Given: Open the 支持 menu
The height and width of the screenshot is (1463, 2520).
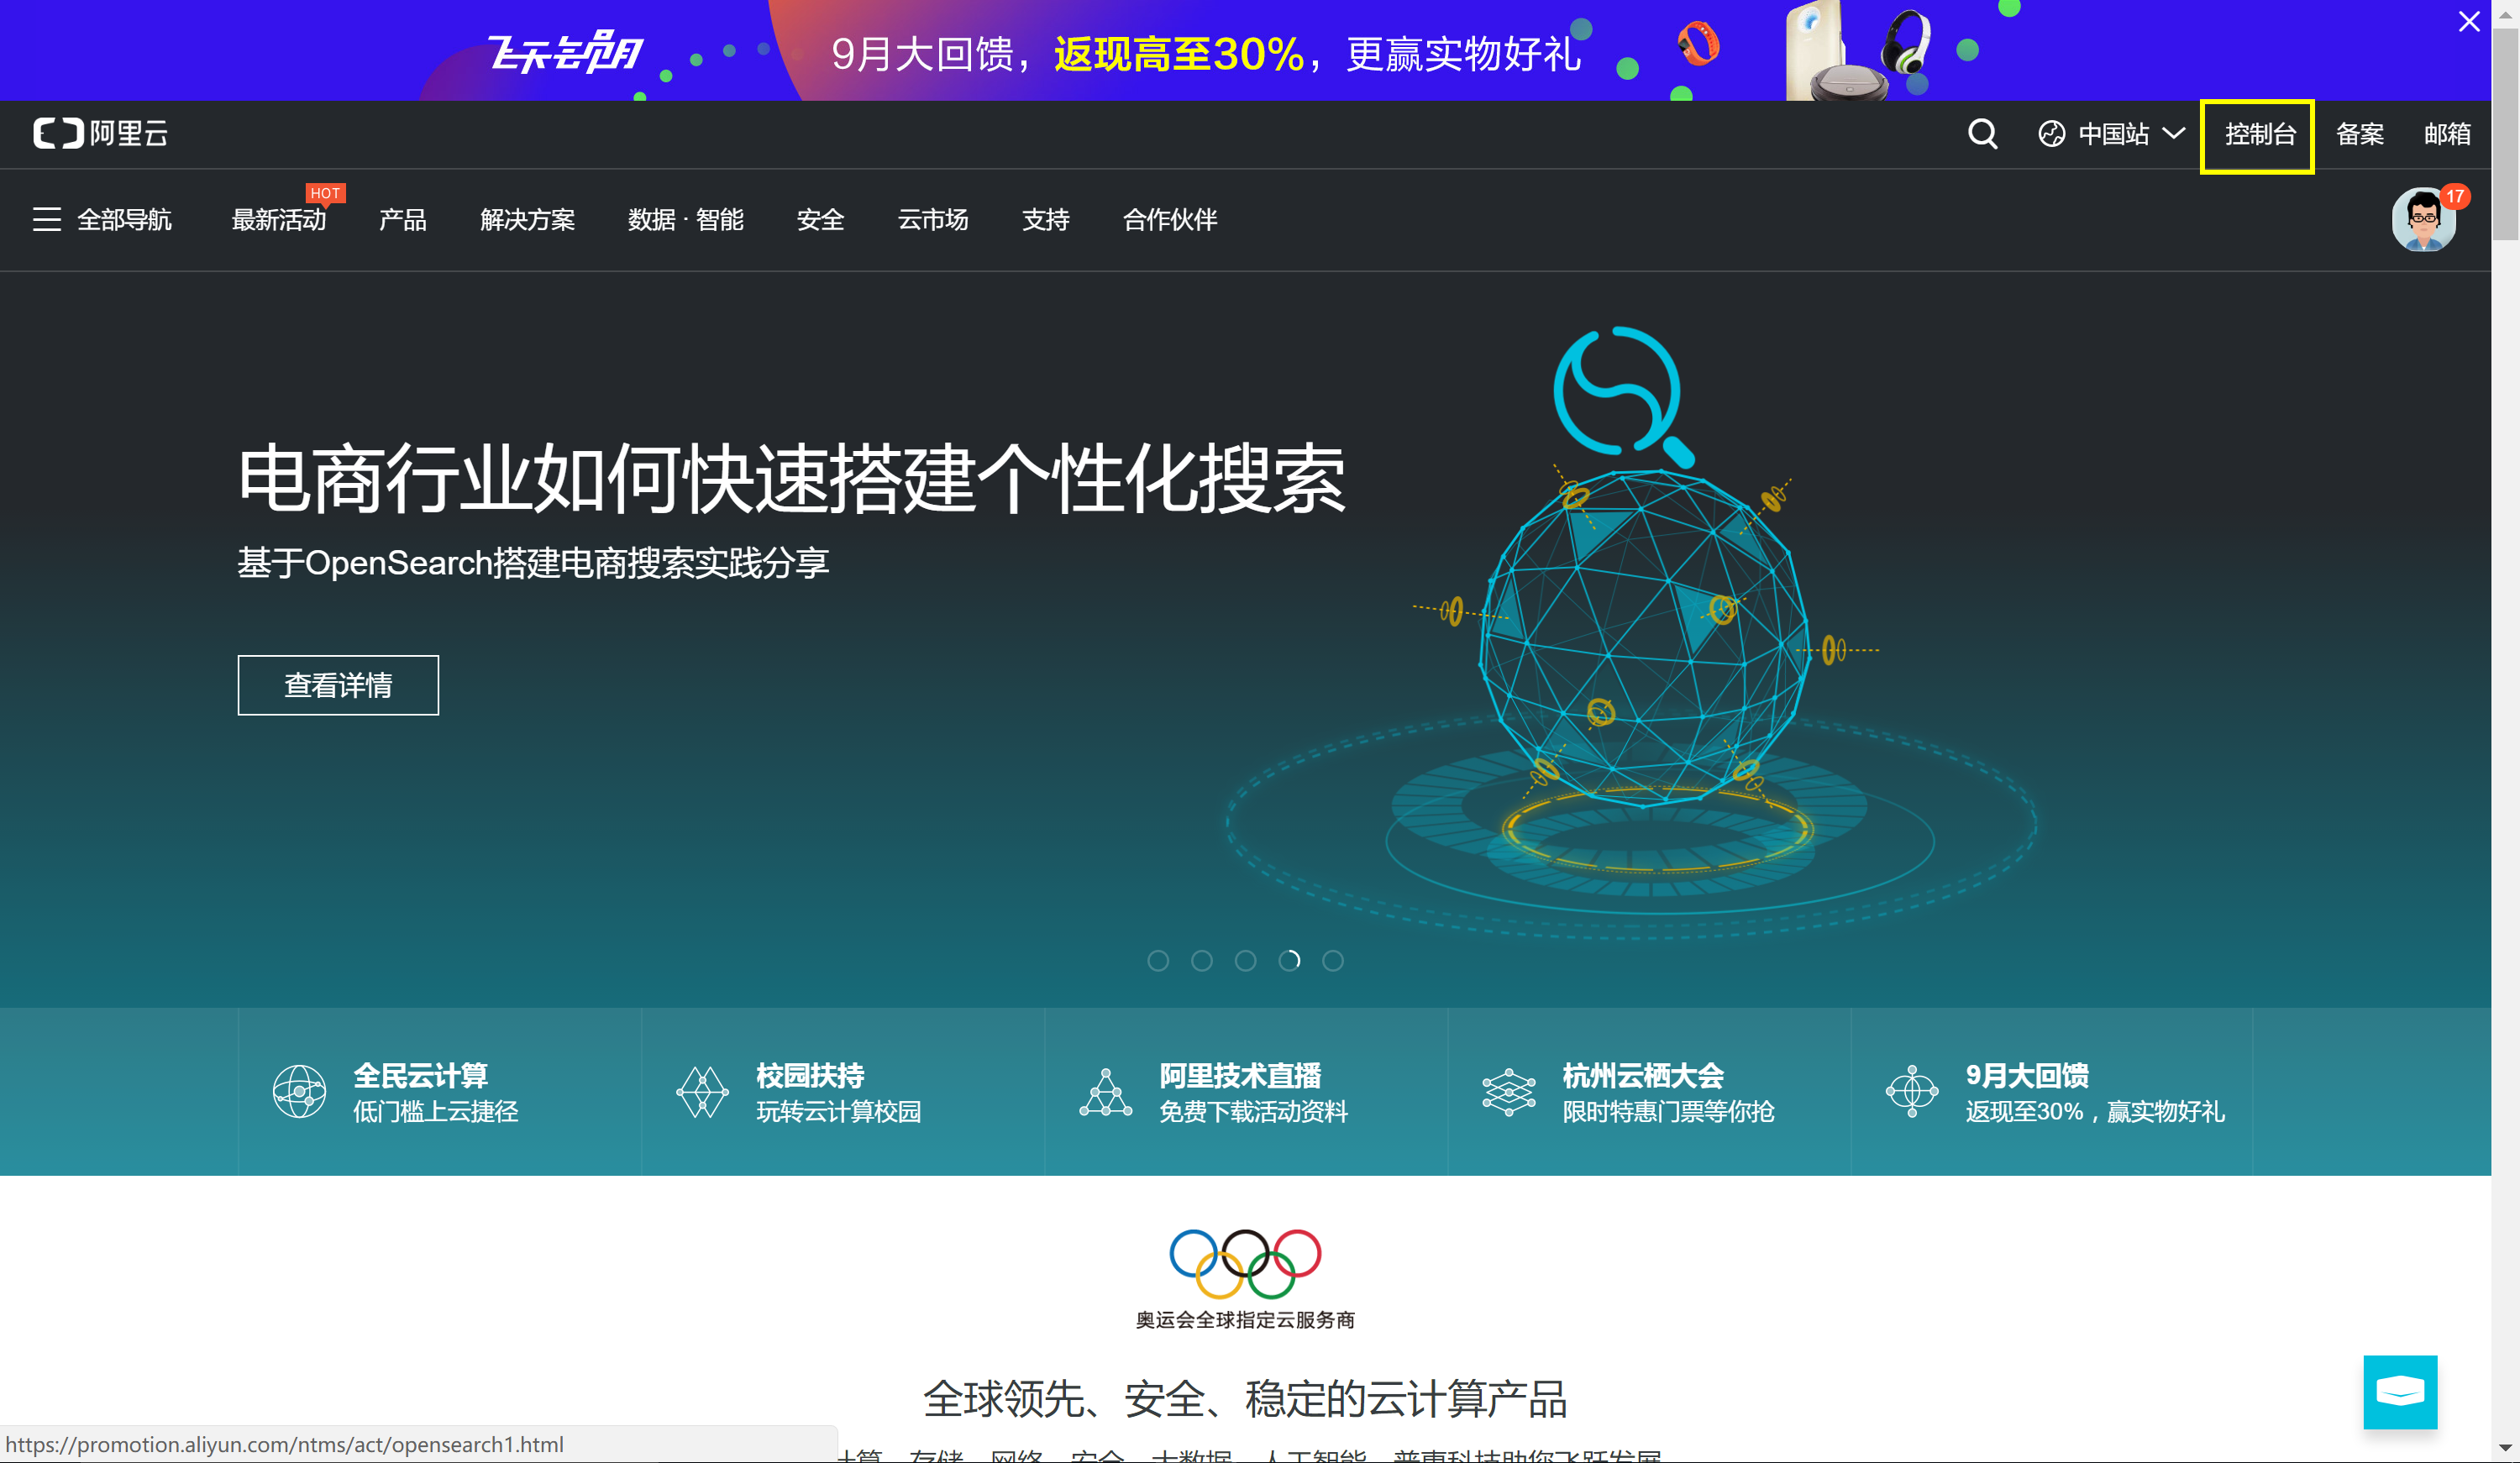Looking at the screenshot, I should click(1045, 220).
